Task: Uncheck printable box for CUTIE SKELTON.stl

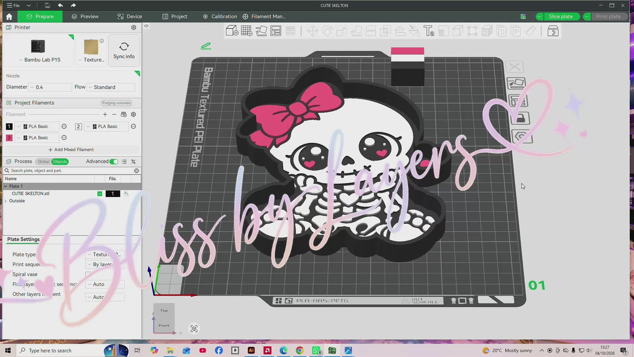Action: point(100,194)
